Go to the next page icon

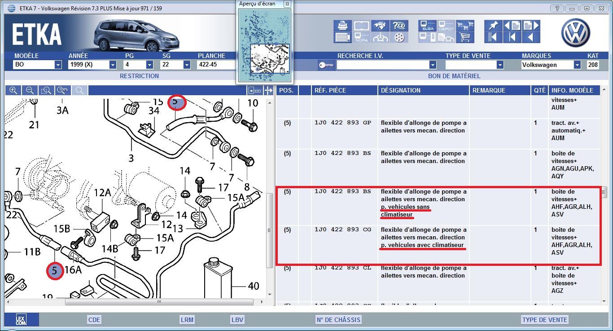[530, 26]
